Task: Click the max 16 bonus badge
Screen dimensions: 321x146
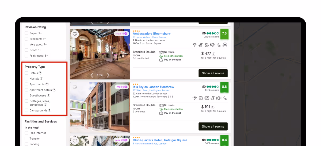Action: pyautogui.click(x=121, y=34)
